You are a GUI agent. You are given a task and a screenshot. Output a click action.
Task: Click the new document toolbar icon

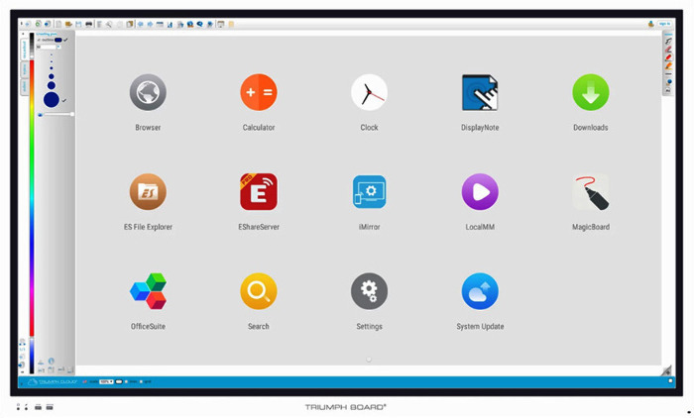58,24
